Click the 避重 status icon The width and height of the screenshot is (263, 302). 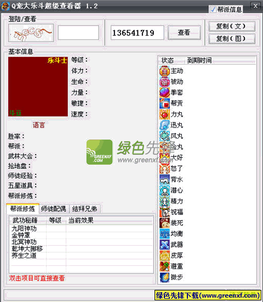click(x=164, y=266)
